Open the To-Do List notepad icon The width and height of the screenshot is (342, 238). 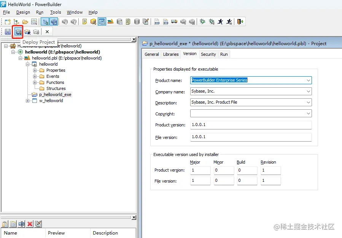(84, 22)
